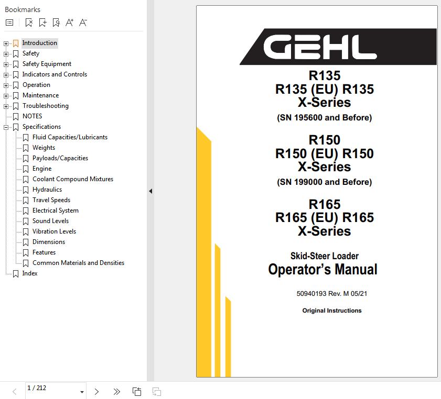
Task: Open the Troubleshooting bookmark
Action: tap(46, 106)
